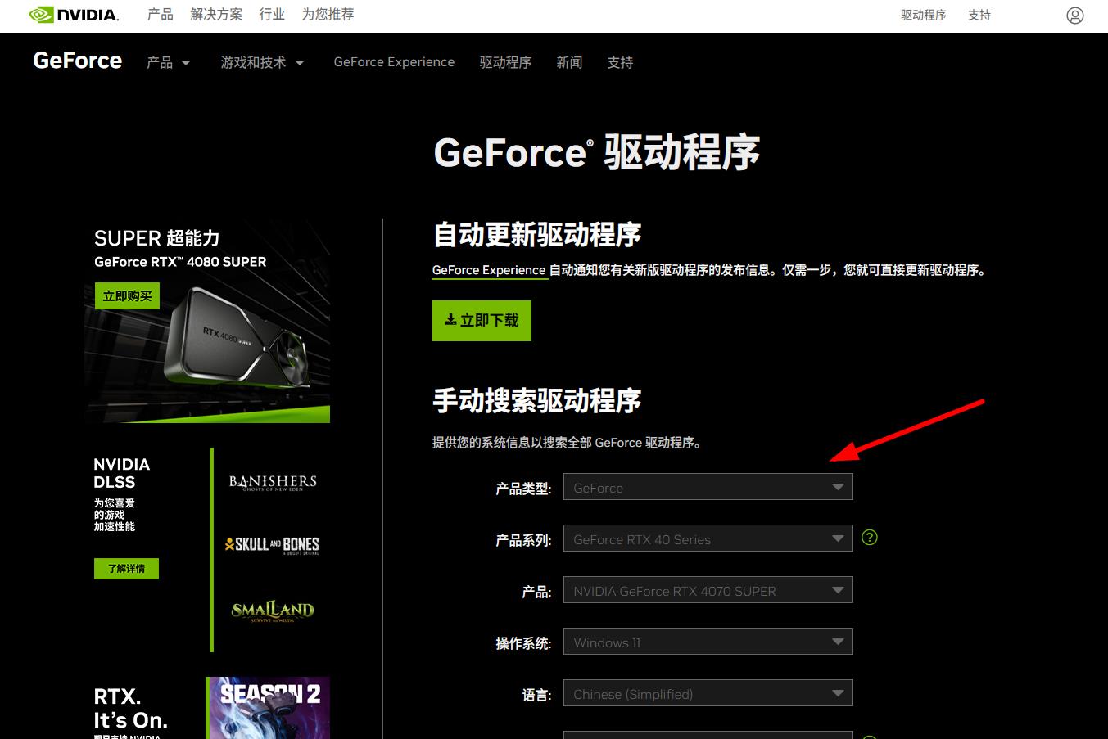Follow the GeForce Experience text link
Screen dimensions: 1108x739
(489, 270)
